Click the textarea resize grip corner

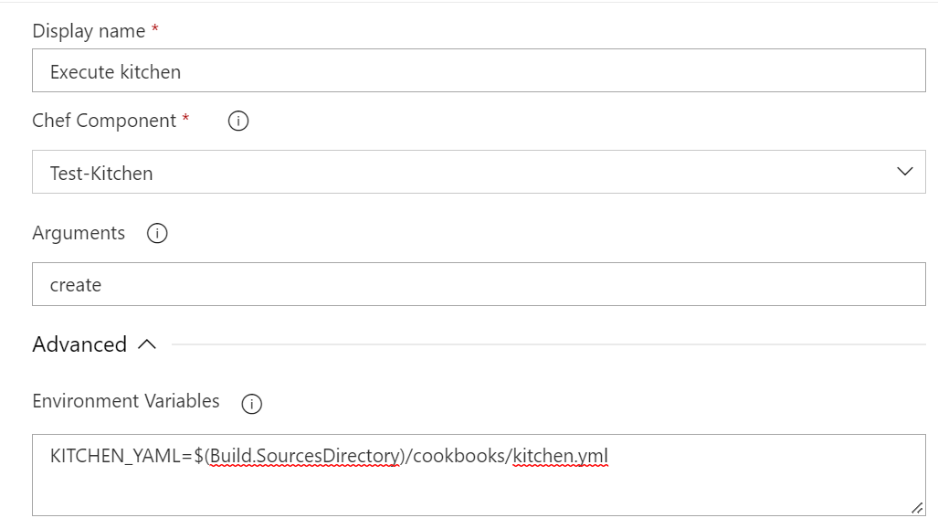coord(917,508)
